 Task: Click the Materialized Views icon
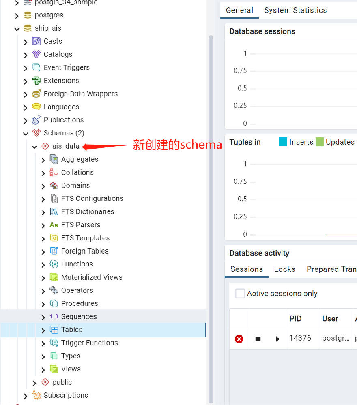[x=54, y=277]
